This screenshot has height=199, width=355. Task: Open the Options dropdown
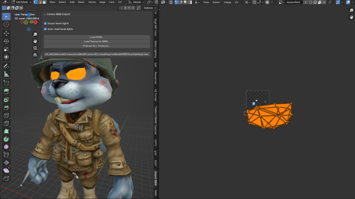[150, 8]
